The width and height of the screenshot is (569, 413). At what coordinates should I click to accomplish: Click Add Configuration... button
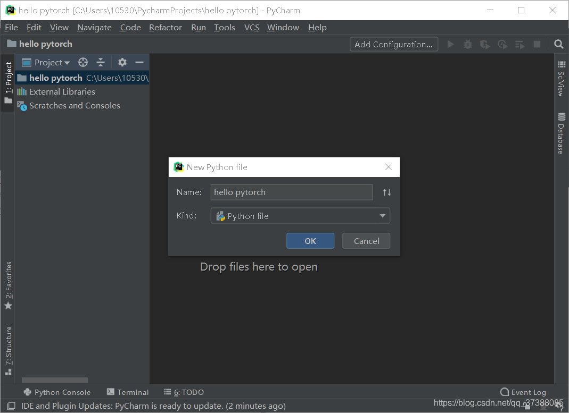coord(394,44)
